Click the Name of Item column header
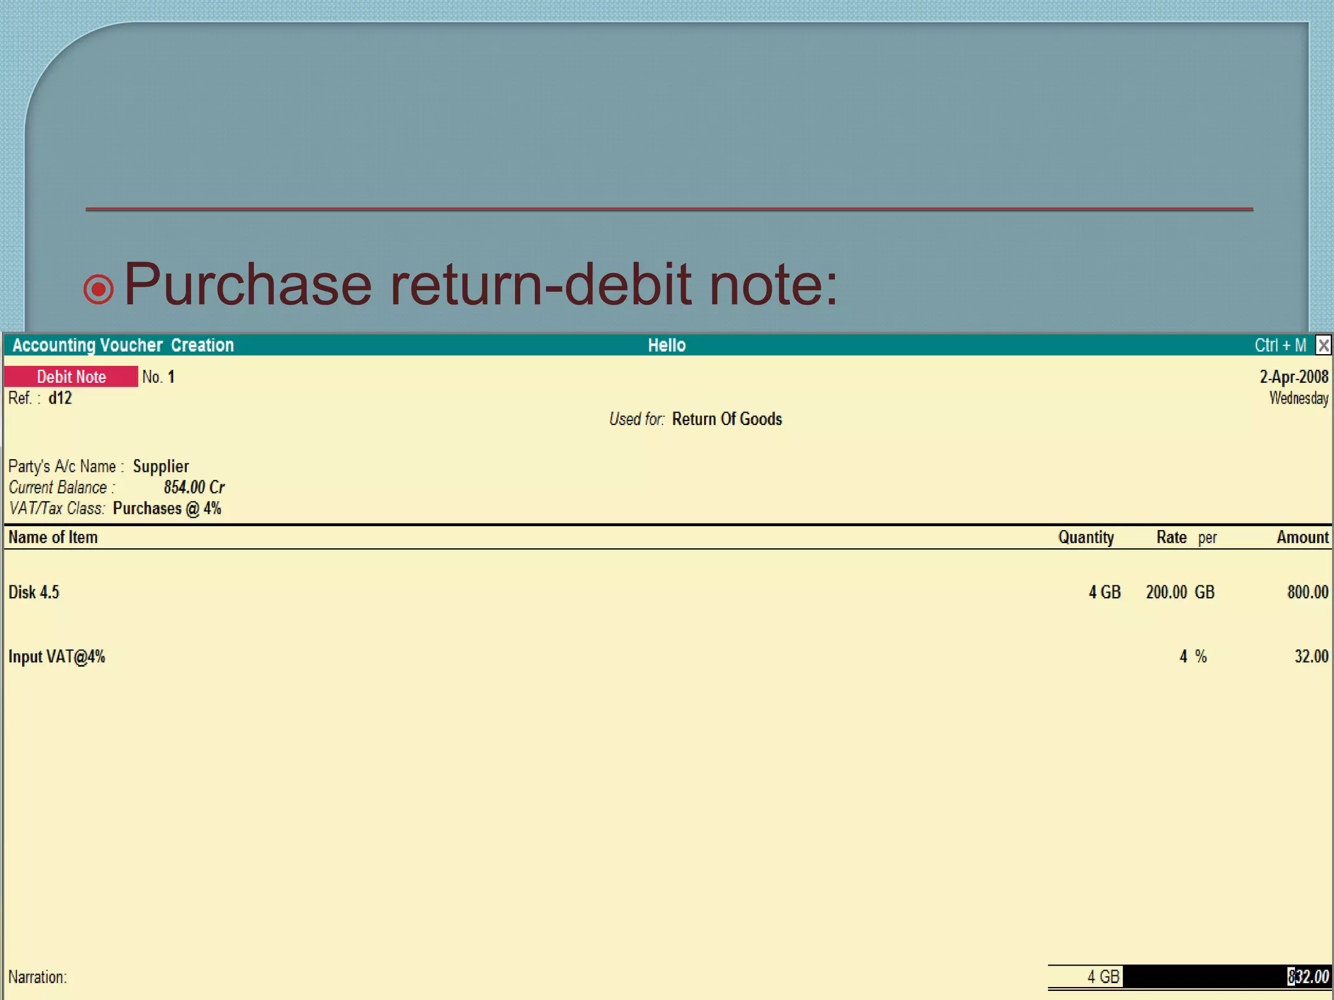Viewport: 1334px width, 1000px height. point(53,537)
